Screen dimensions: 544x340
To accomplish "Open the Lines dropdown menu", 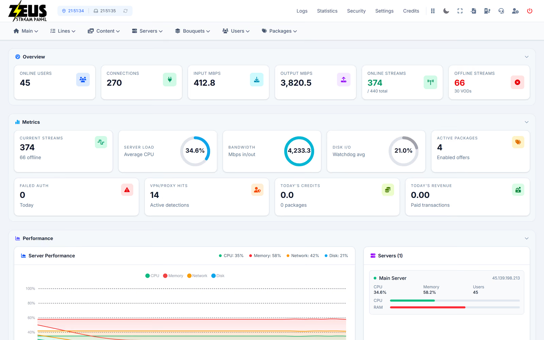I will pyautogui.click(x=63, y=31).
